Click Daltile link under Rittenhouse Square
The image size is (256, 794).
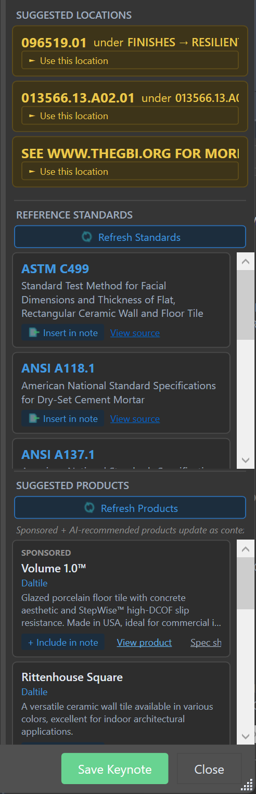tap(34, 692)
